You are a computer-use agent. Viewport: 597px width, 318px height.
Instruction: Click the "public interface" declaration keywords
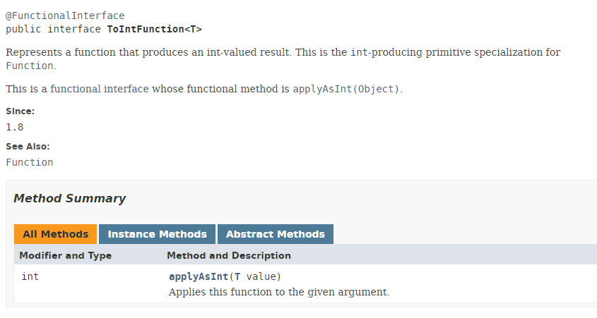pyautogui.click(x=53, y=29)
